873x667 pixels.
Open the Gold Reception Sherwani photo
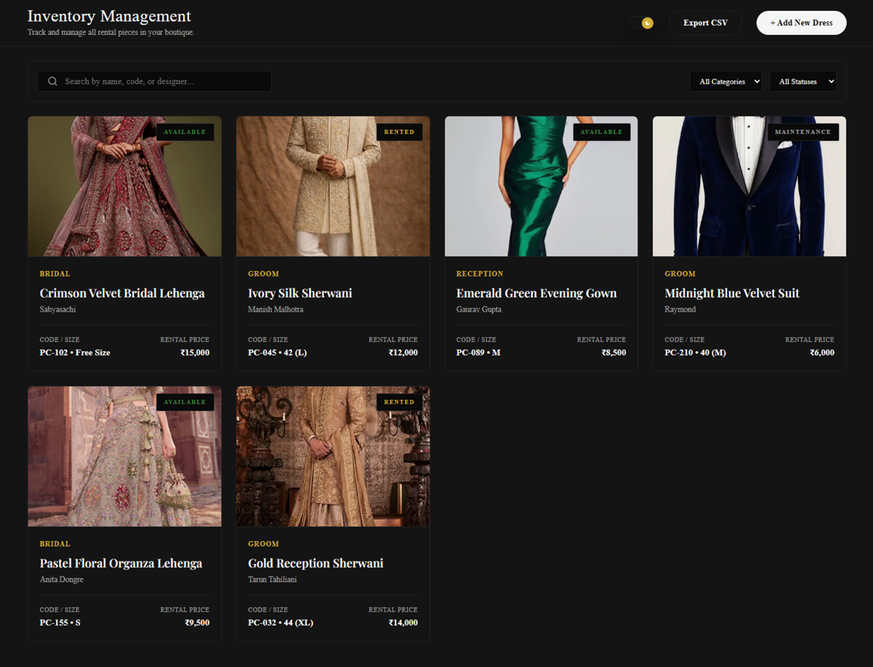click(333, 457)
